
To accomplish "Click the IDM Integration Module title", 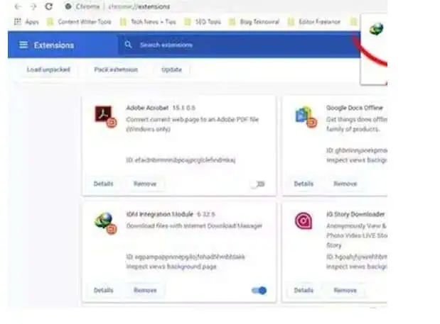I will [160, 214].
